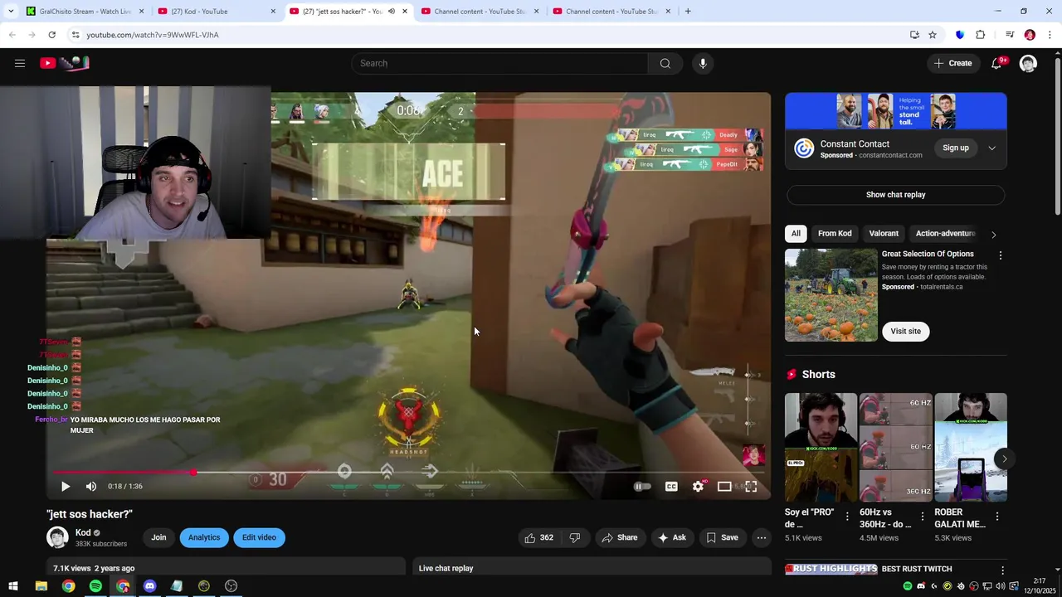Open the '60Hz vs 360Hz' short

click(895, 448)
